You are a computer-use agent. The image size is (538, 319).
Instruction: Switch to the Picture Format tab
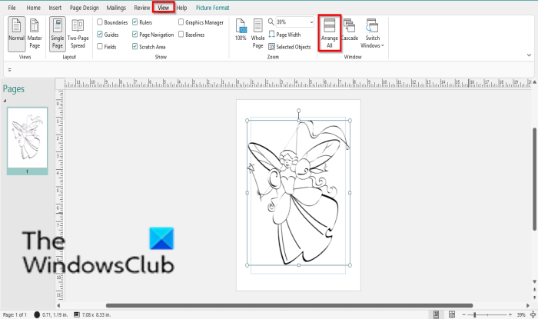[212, 7]
